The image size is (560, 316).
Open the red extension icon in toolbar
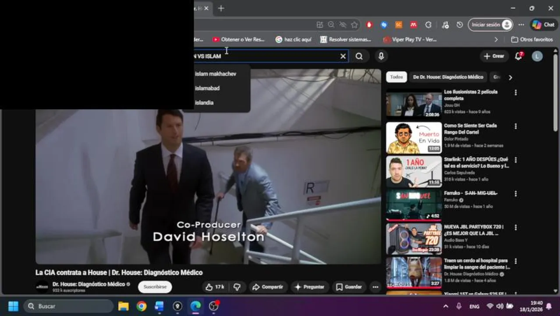pos(369,25)
